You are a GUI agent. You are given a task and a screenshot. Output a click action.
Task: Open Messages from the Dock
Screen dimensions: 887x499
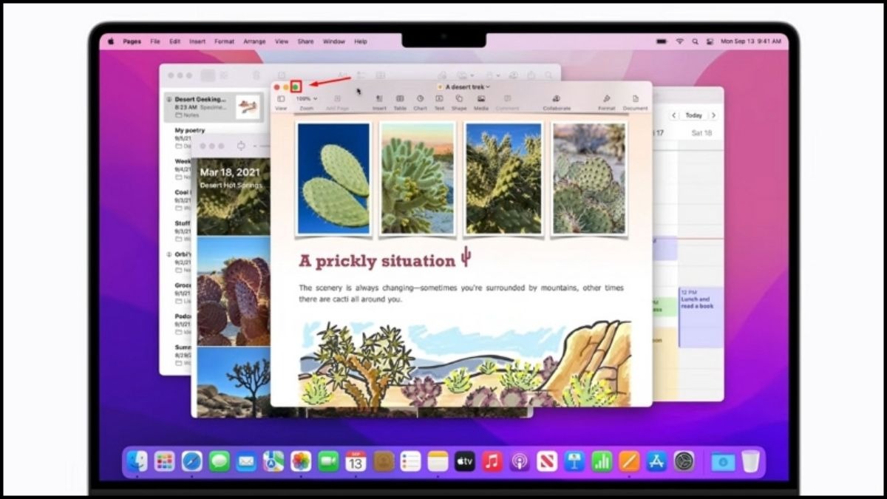(219, 461)
